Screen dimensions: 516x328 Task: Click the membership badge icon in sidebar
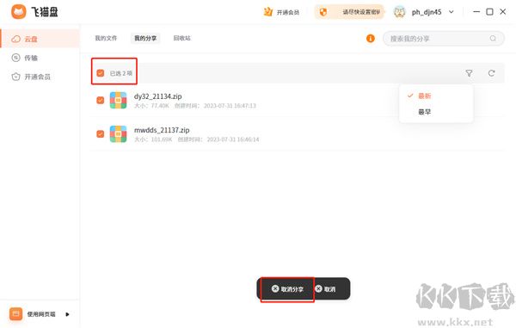[x=15, y=77]
